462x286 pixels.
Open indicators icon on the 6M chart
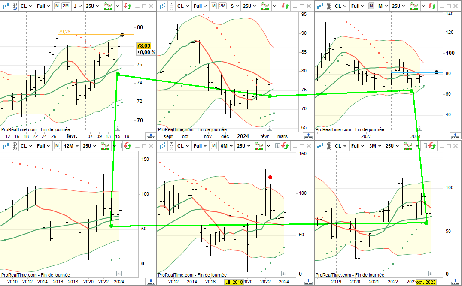pyautogui.click(x=259, y=146)
